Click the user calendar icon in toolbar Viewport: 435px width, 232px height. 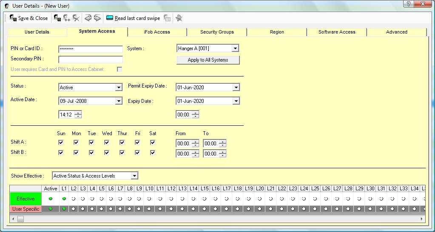(167, 18)
